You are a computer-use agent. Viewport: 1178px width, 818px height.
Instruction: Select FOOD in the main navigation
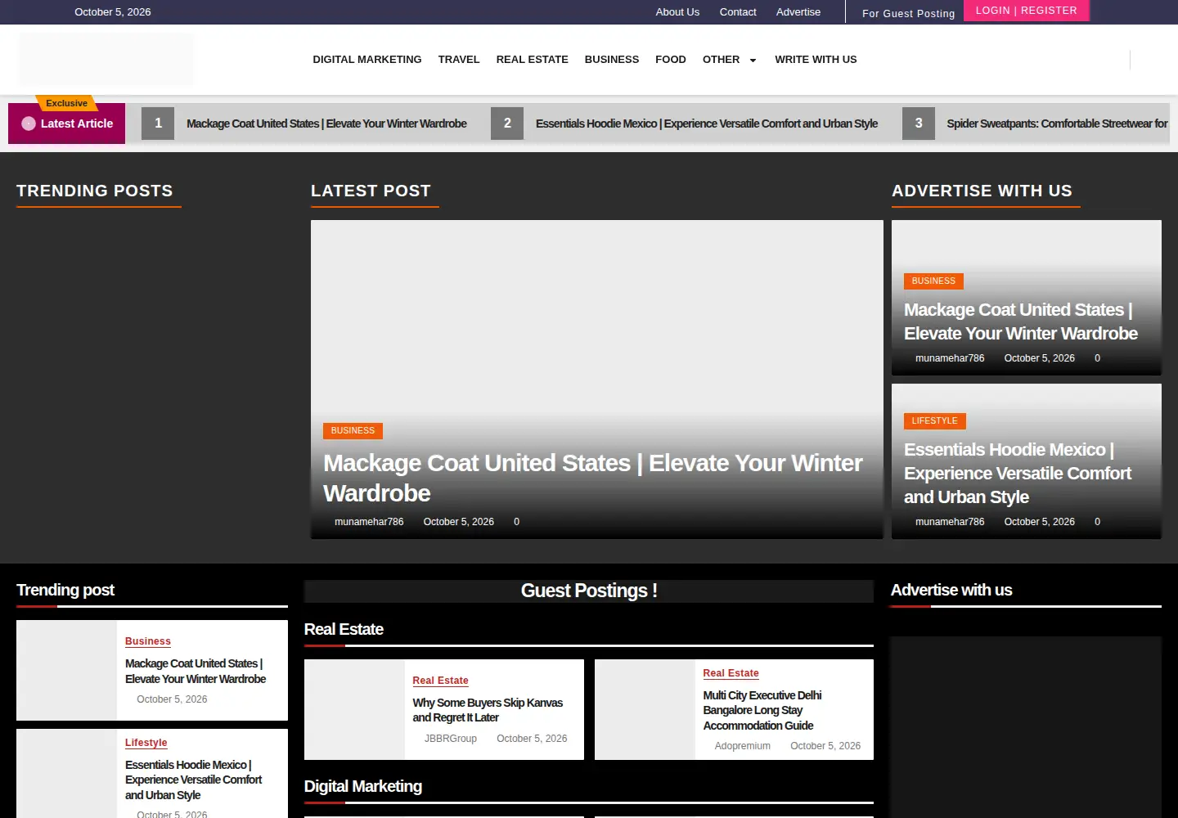pyautogui.click(x=671, y=60)
